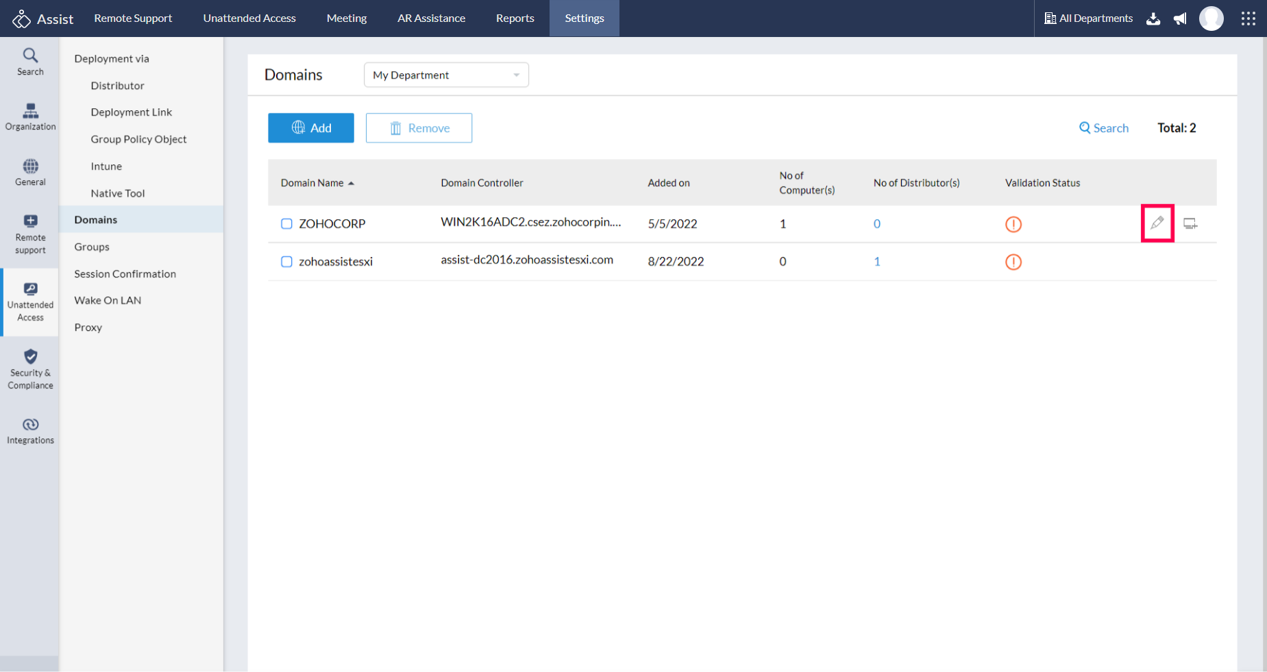Open the My Department dropdown
Image resolution: width=1267 pixels, height=672 pixels.
point(445,75)
